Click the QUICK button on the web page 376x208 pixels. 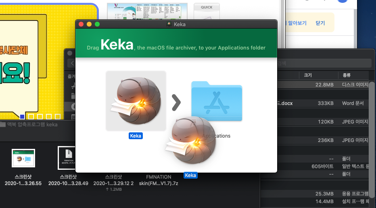pos(207,7)
